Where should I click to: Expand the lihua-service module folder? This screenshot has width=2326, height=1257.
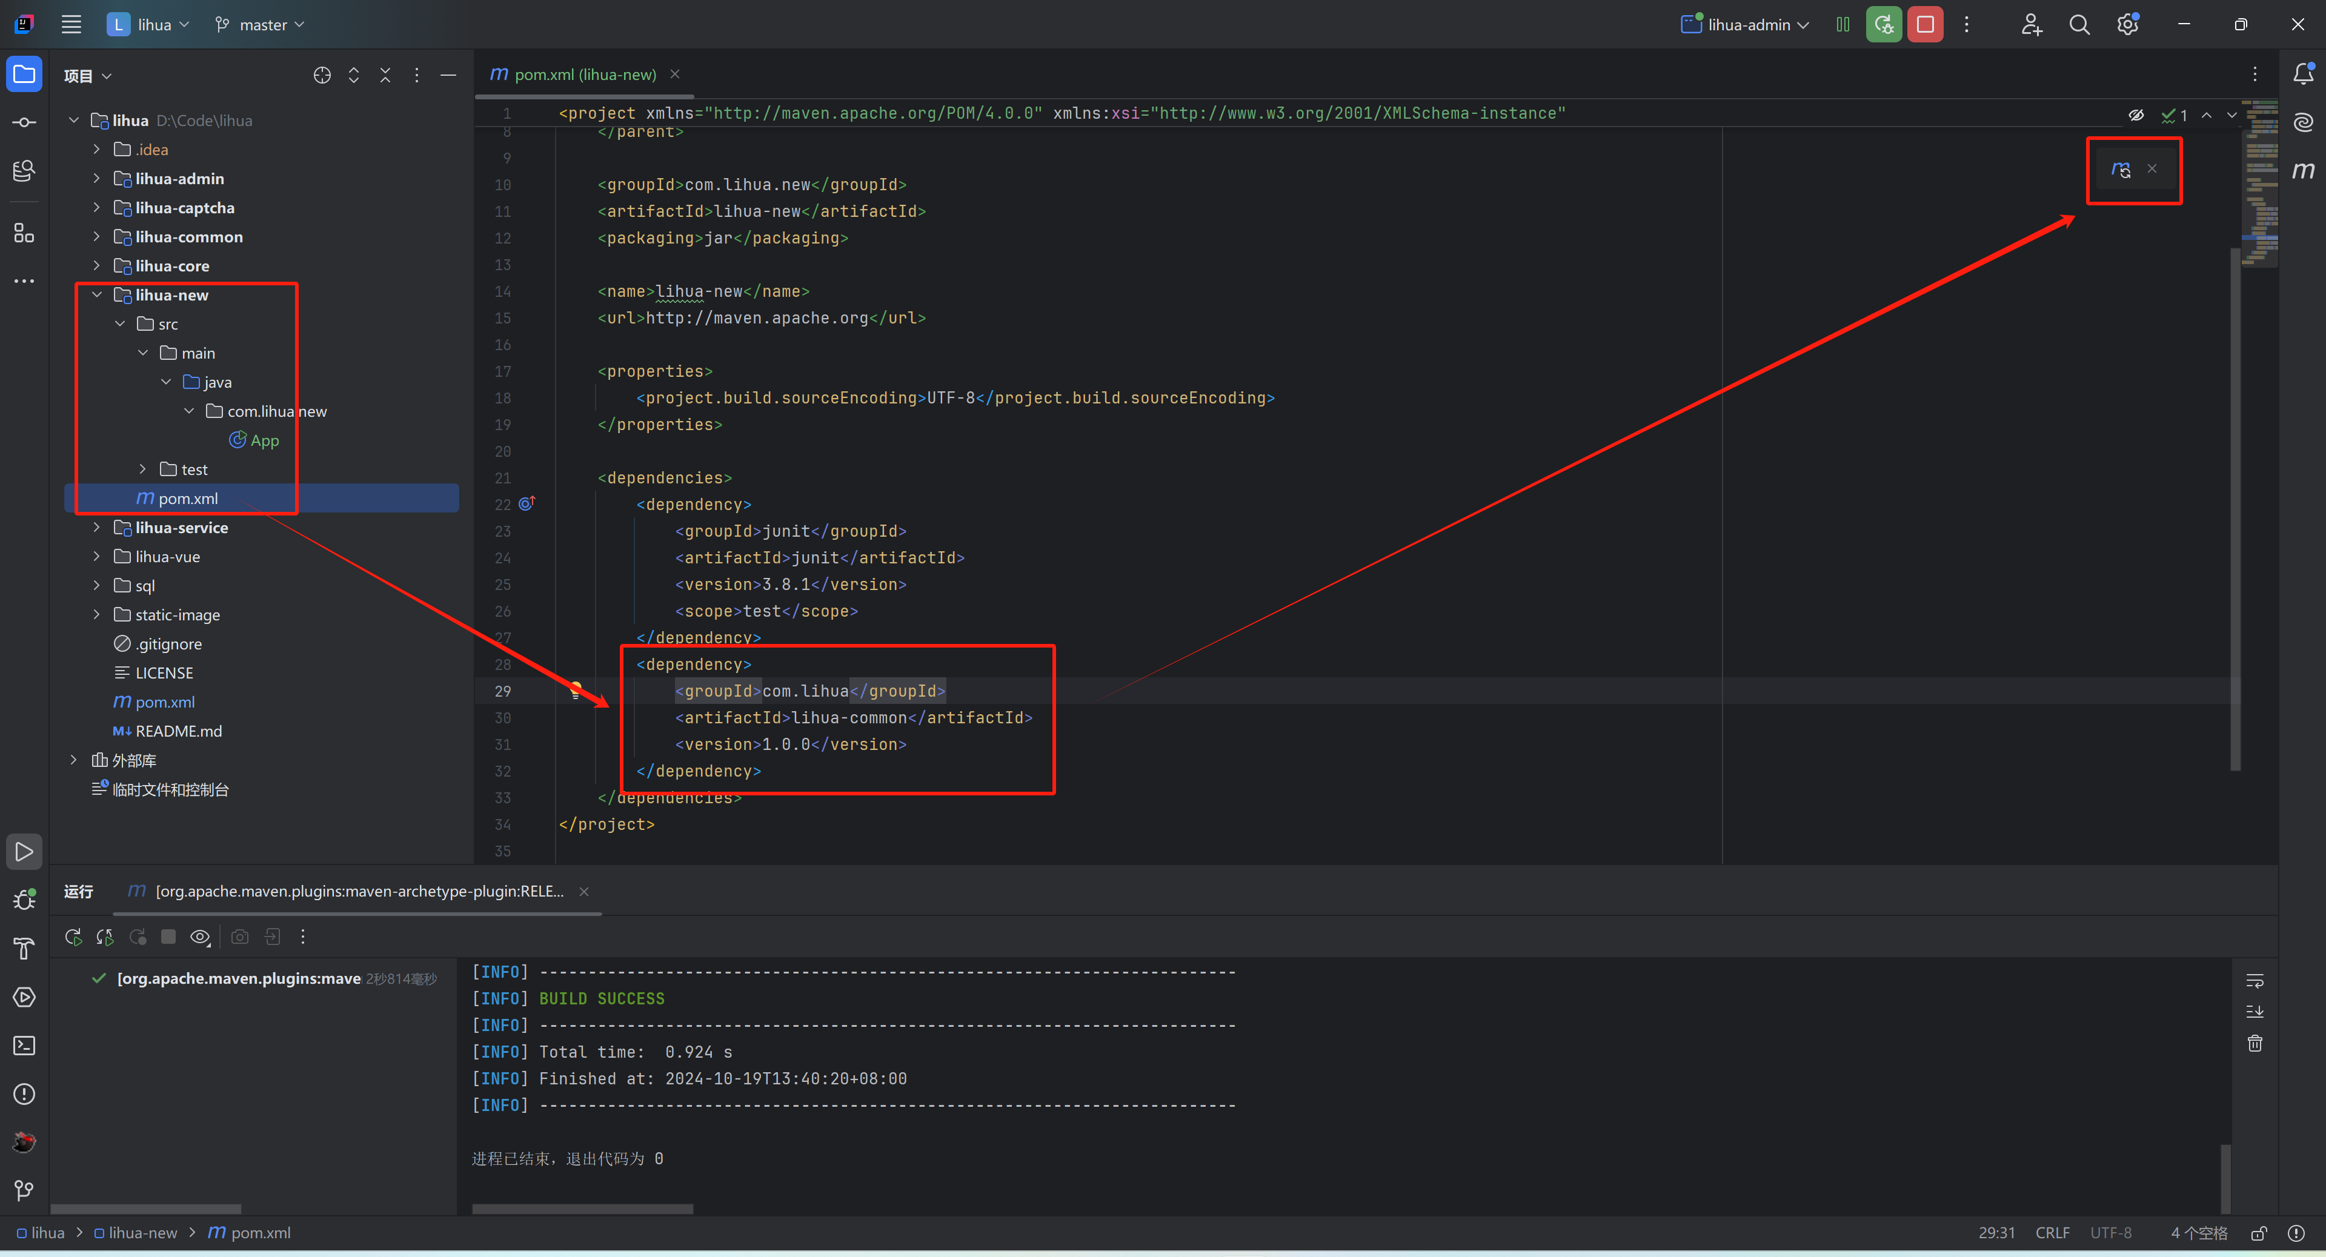[96, 528]
